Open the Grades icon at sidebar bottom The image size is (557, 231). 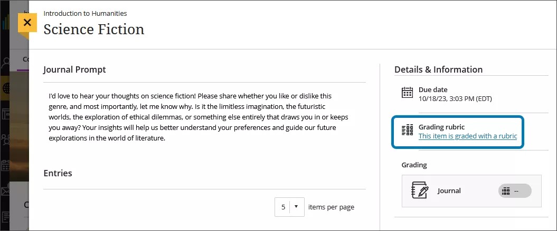click(x=6, y=216)
